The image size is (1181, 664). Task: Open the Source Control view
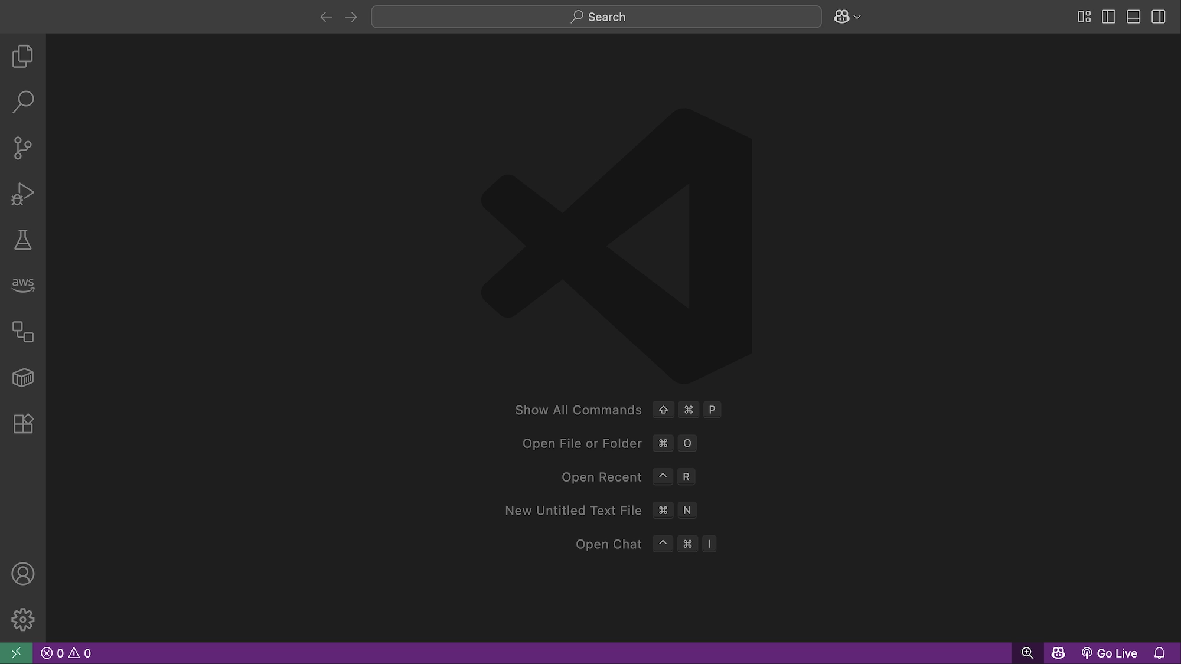[x=22, y=148]
